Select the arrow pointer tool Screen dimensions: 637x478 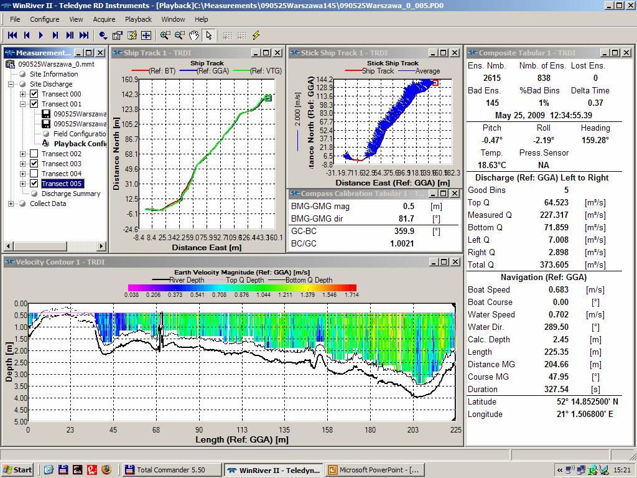(208, 35)
